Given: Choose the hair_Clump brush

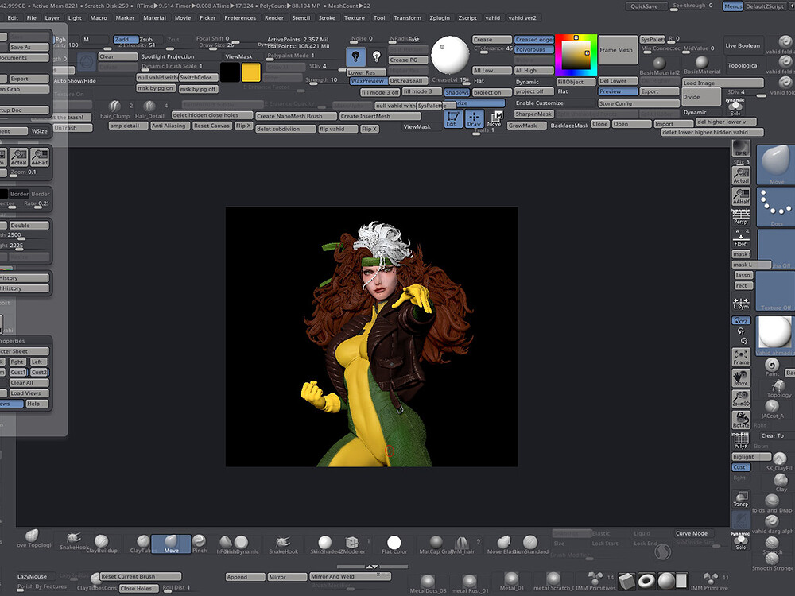Looking at the screenshot, I should click(x=114, y=109).
